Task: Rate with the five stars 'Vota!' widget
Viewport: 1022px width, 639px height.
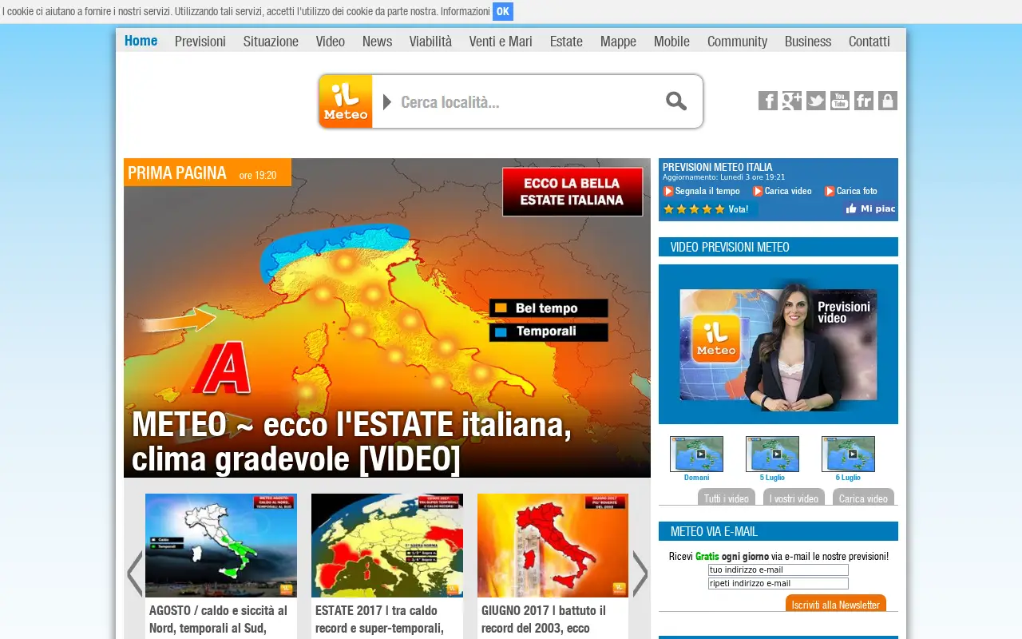Action: (x=706, y=209)
